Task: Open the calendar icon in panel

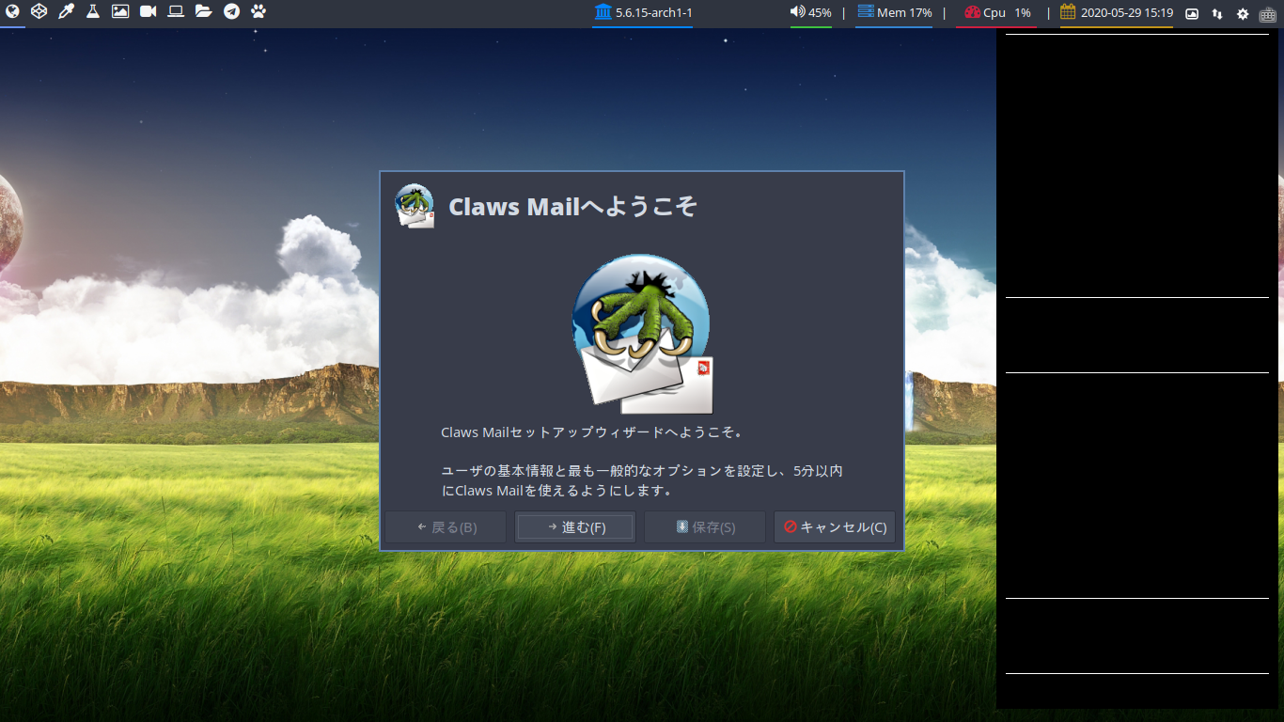Action: (1068, 12)
